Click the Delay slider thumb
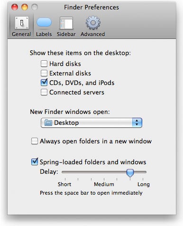The width and height of the screenshot is (183, 226). 130,173
